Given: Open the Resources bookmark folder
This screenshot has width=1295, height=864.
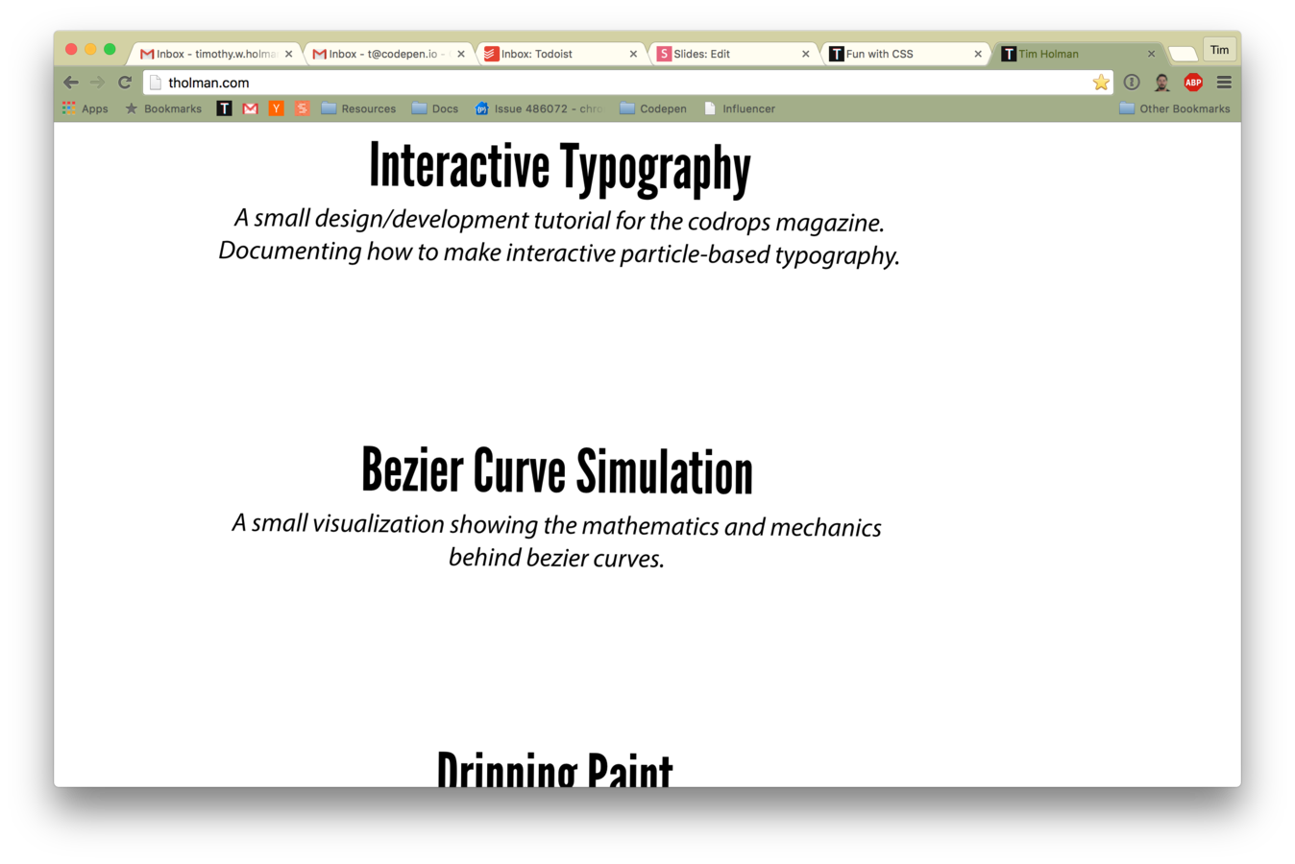Looking at the screenshot, I should point(358,108).
